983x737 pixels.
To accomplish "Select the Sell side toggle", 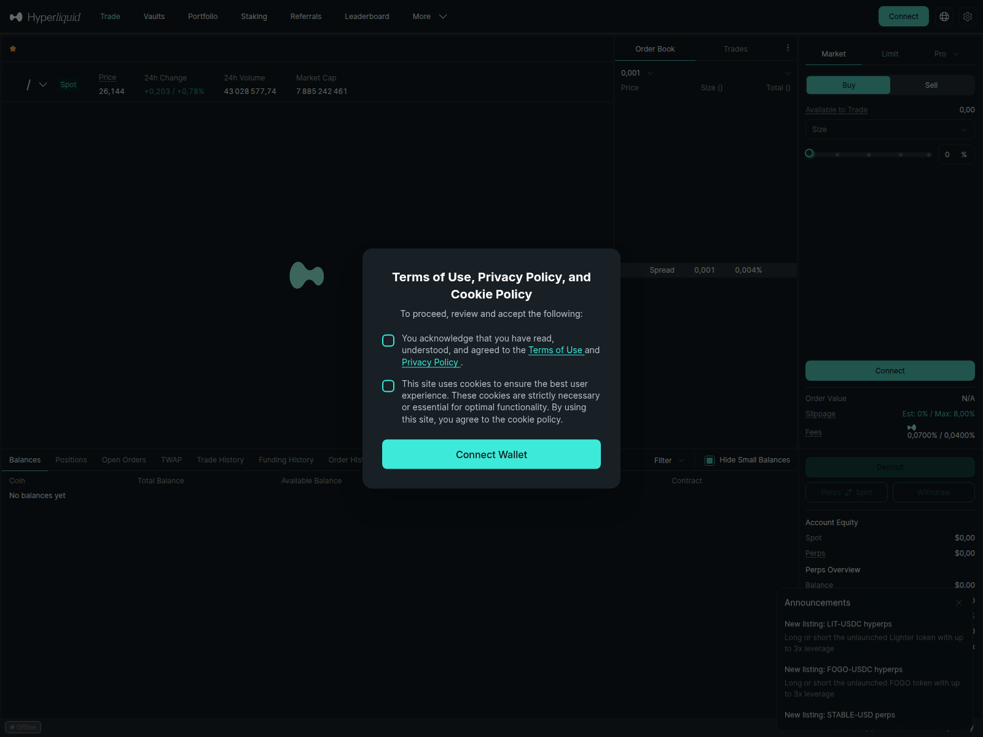I will pos(931,85).
